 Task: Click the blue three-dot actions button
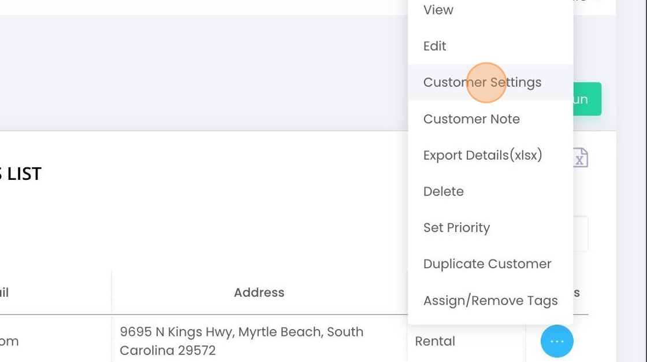pyautogui.click(x=557, y=341)
